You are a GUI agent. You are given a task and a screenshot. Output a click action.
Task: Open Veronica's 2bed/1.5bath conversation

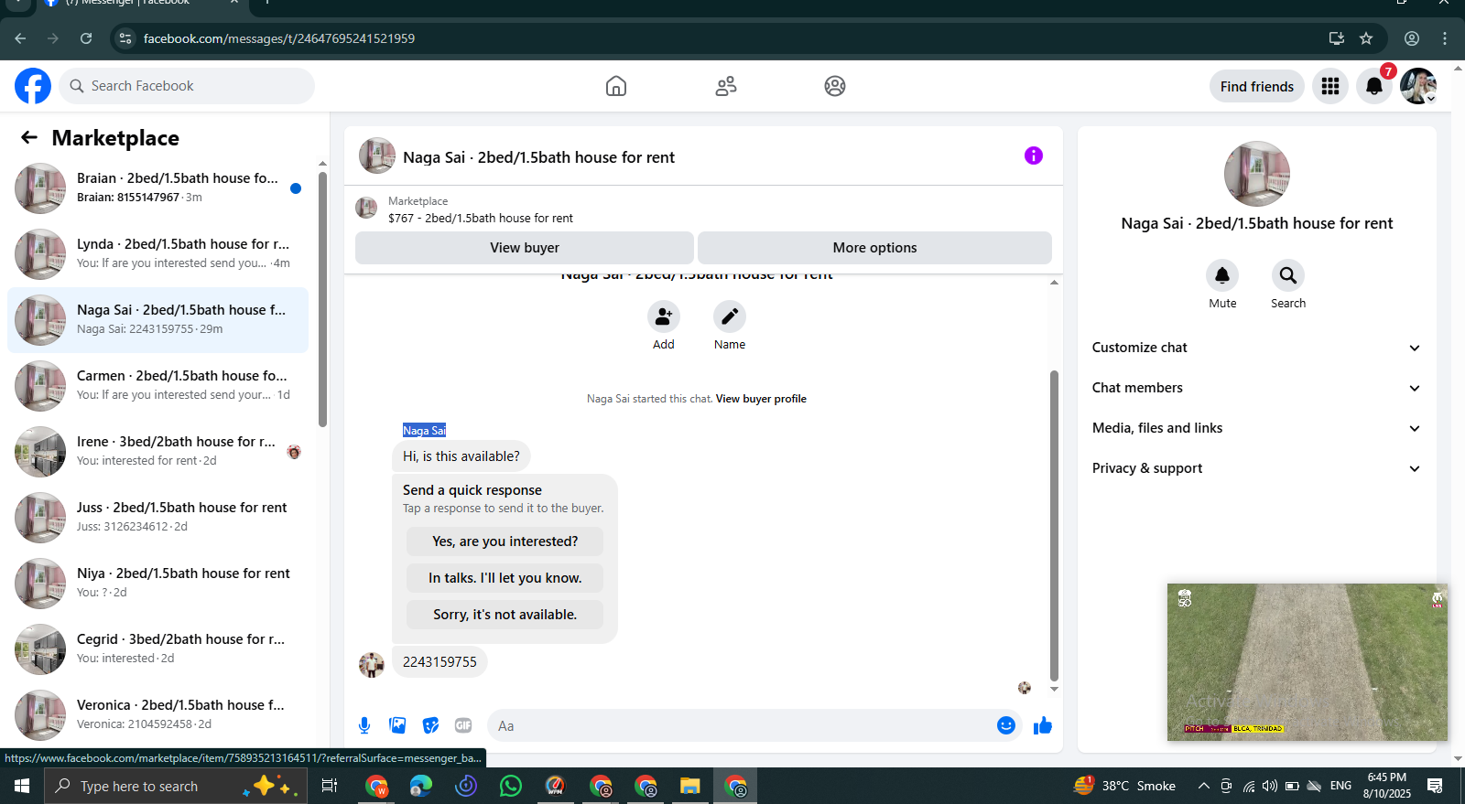157,715
